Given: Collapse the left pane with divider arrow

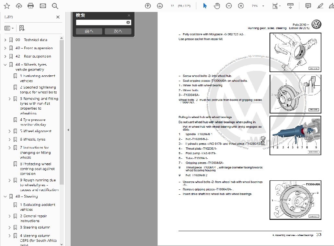Looking at the screenshot, I should click(x=68, y=130).
